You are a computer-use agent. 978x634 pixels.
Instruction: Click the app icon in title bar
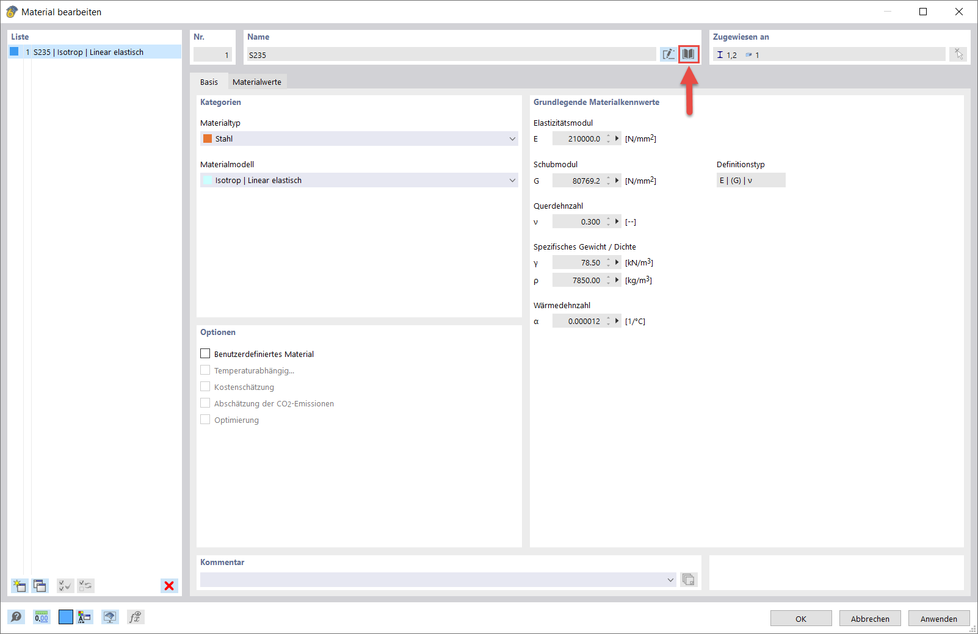[12, 12]
